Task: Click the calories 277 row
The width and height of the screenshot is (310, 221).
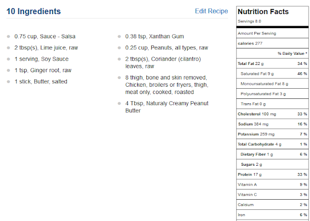Action: coord(272,43)
